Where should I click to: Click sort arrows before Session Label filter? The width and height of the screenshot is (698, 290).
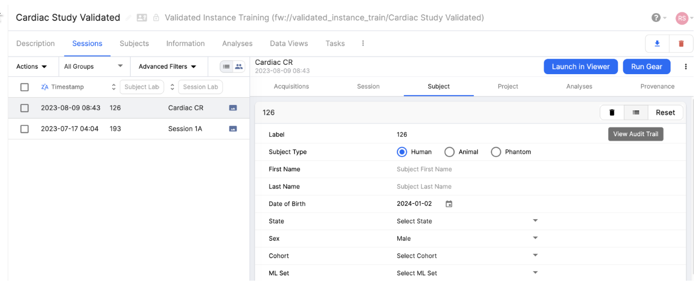[x=172, y=87]
